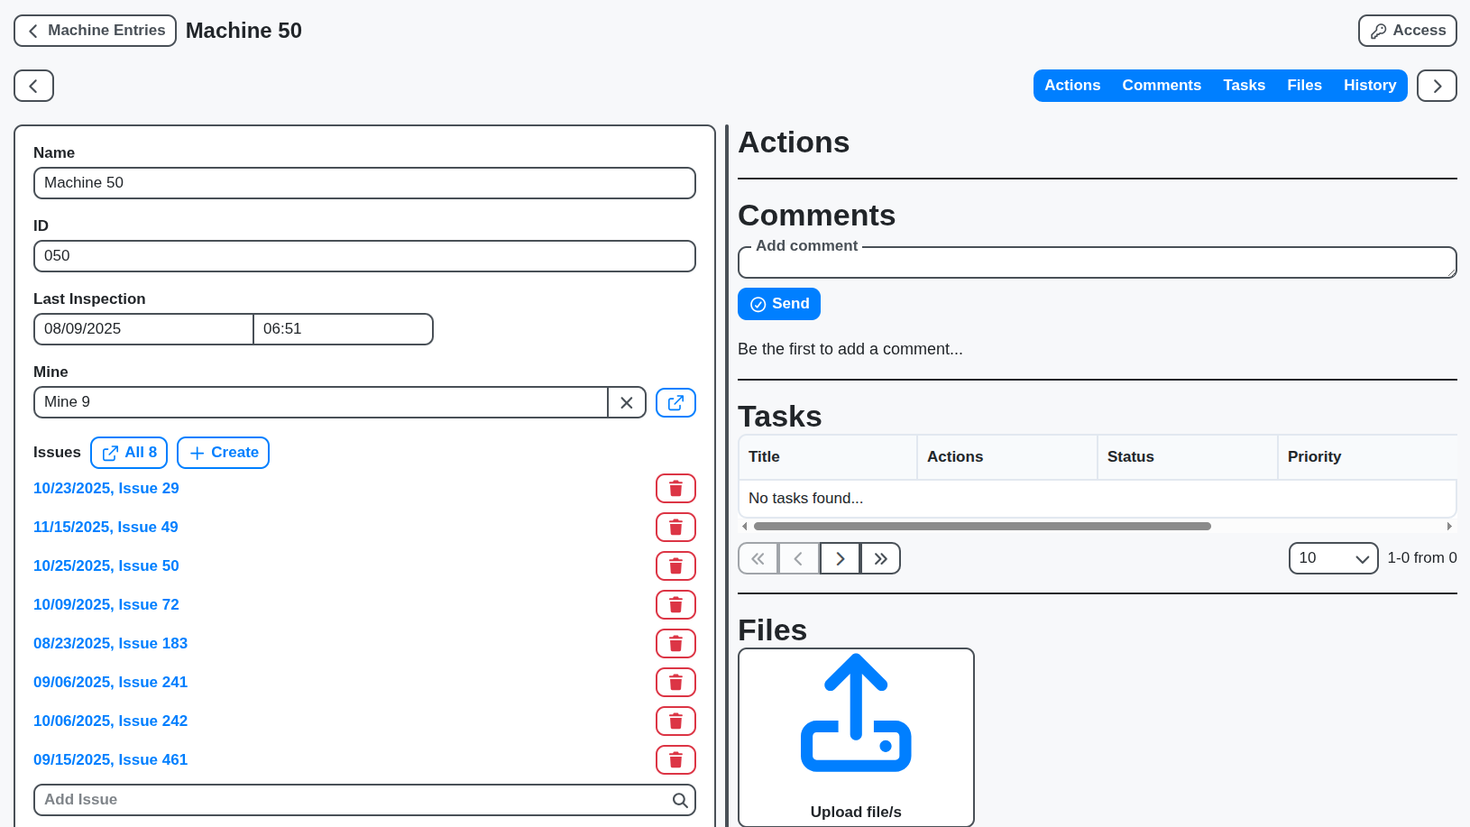The height and width of the screenshot is (827, 1470).
Task: Switch to the History tab
Action: tap(1369, 86)
